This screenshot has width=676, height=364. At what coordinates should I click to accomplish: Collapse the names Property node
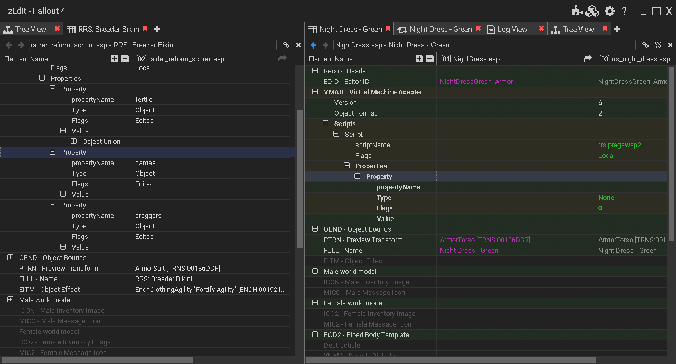52,152
